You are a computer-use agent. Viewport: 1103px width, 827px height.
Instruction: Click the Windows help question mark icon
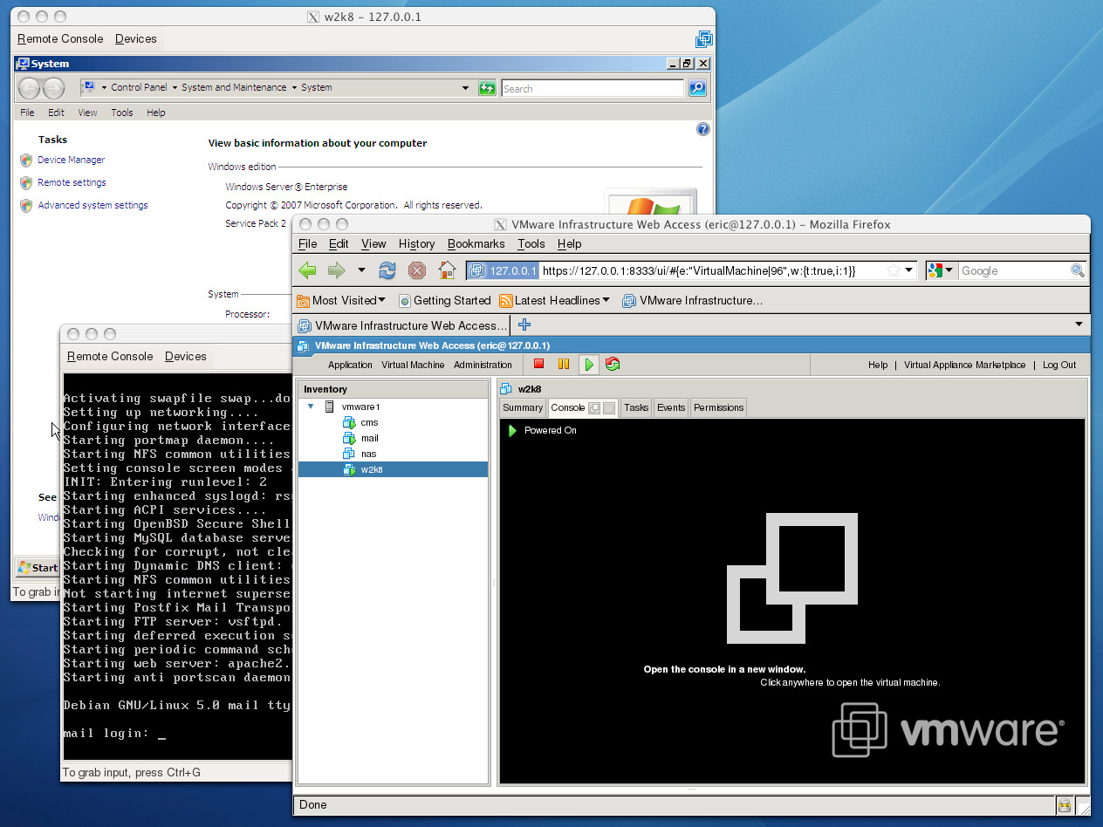pyautogui.click(x=703, y=129)
